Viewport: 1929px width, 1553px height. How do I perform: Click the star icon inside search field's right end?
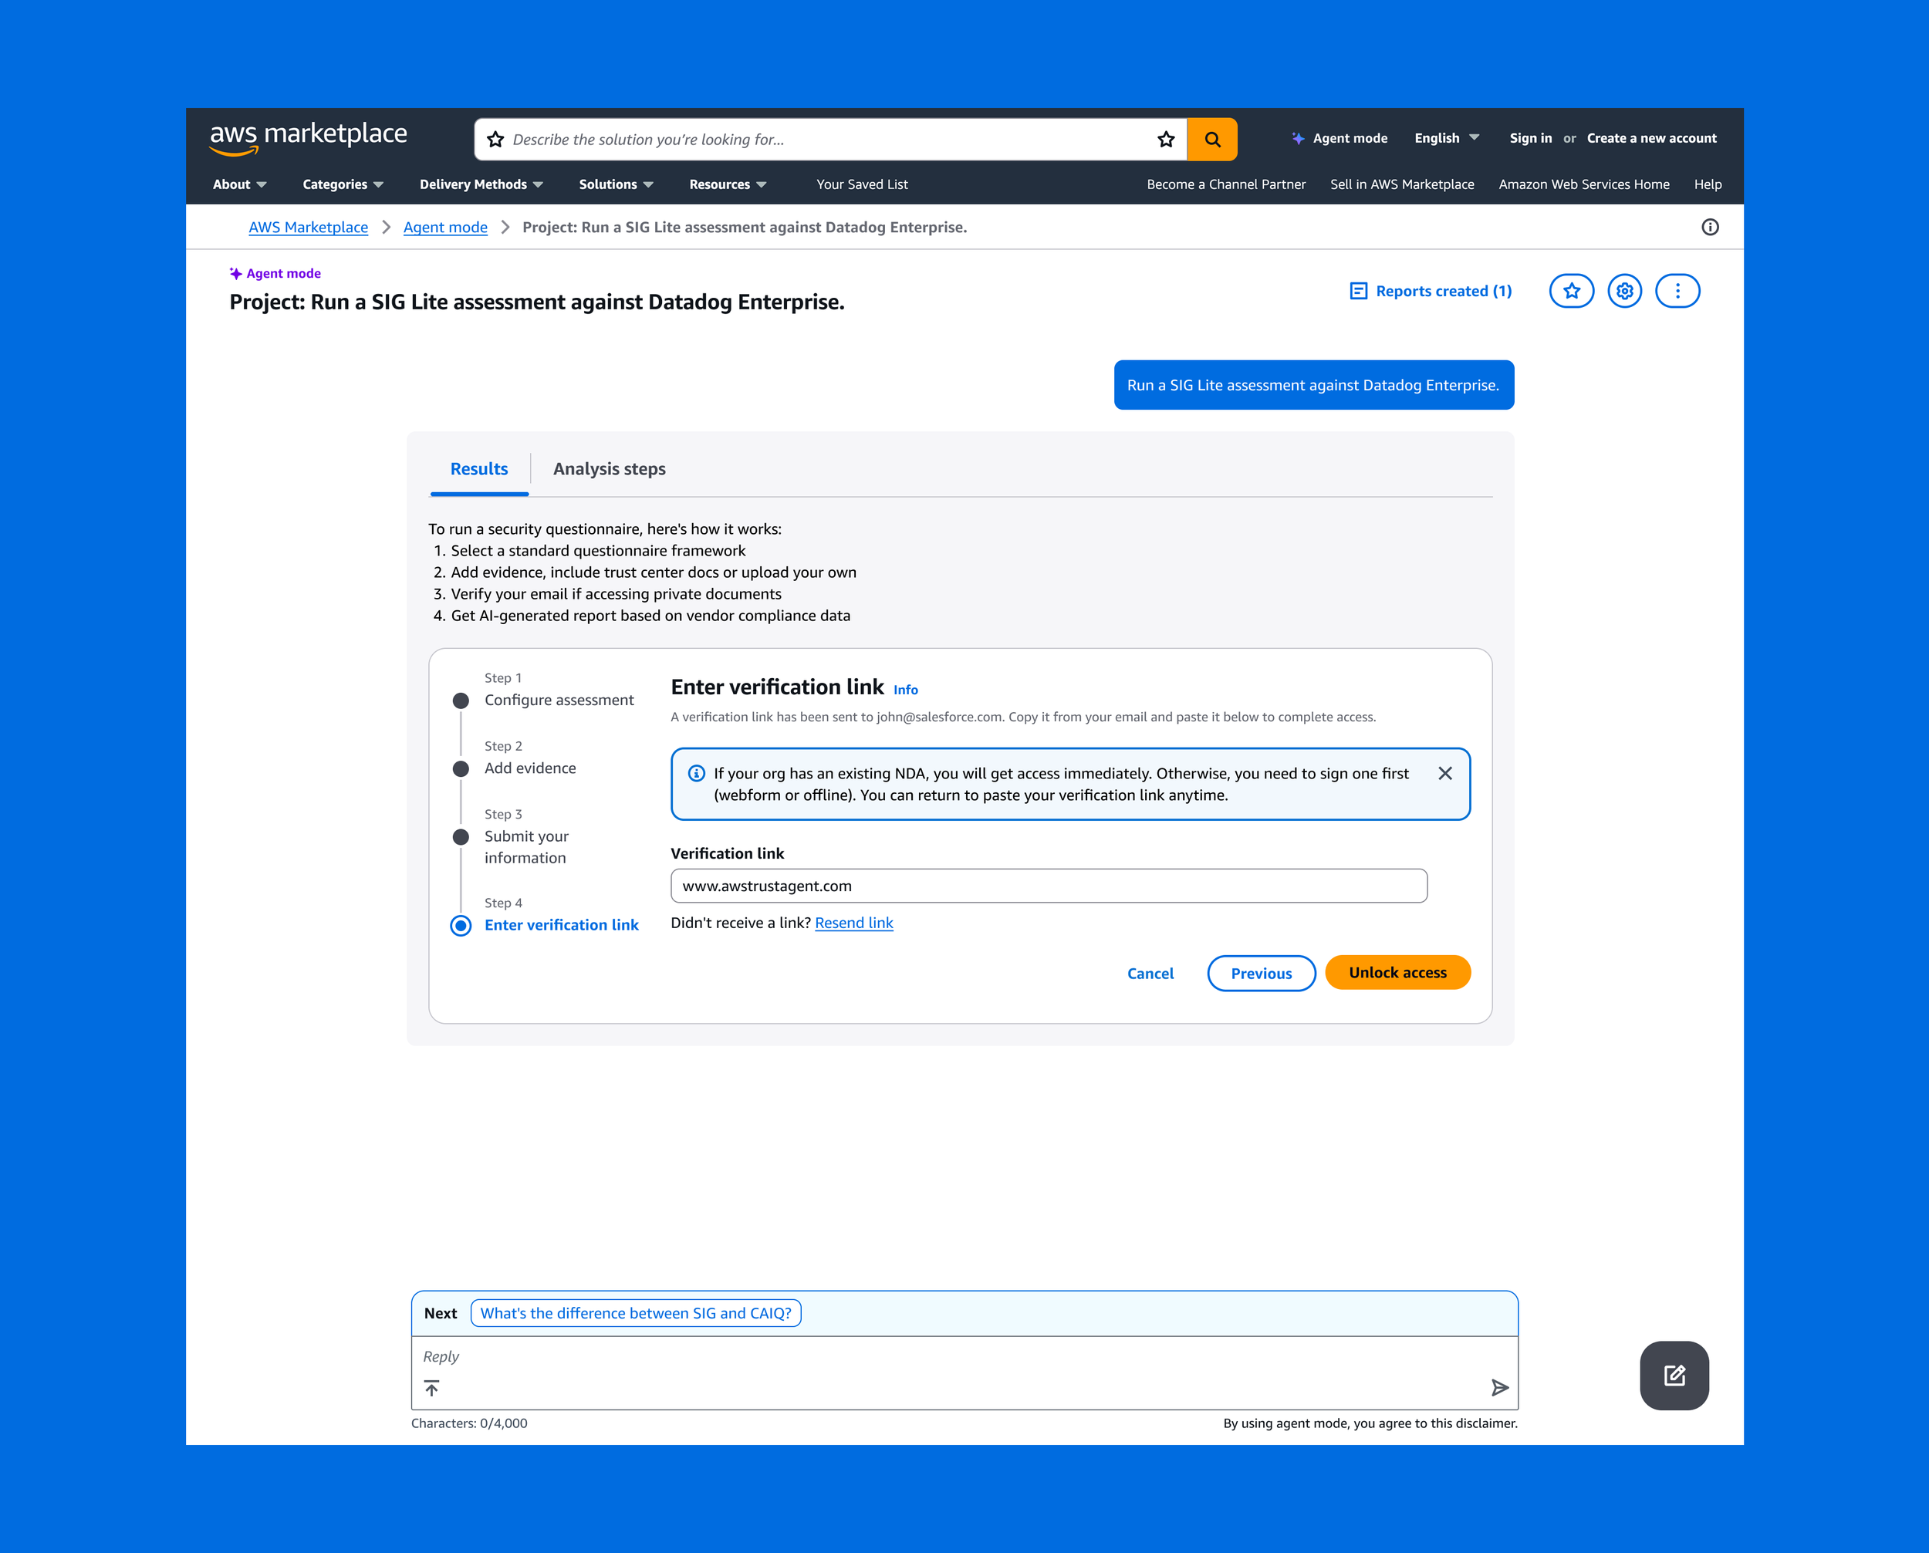[1166, 140]
